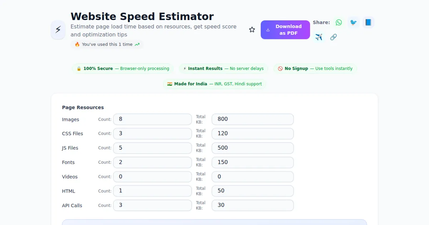The image size is (429, 225).
Task: Edit the Fonts count input
Action: click(x=152, y=162)
